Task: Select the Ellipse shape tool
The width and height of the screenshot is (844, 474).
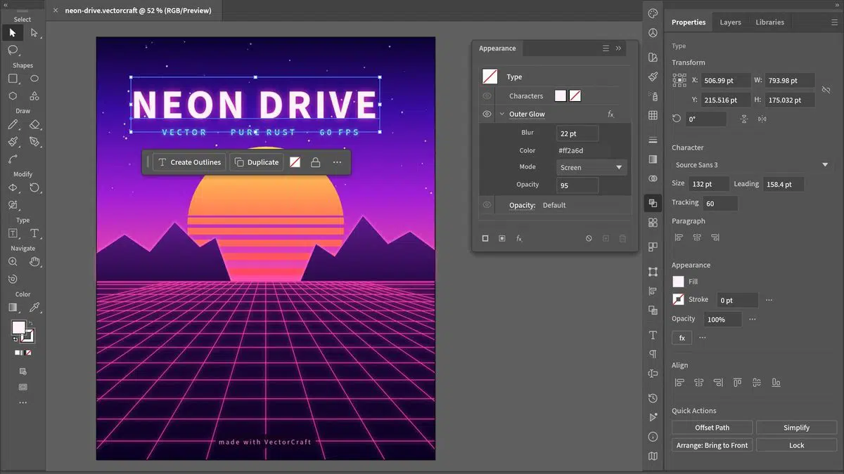Action: coord(34,79)
